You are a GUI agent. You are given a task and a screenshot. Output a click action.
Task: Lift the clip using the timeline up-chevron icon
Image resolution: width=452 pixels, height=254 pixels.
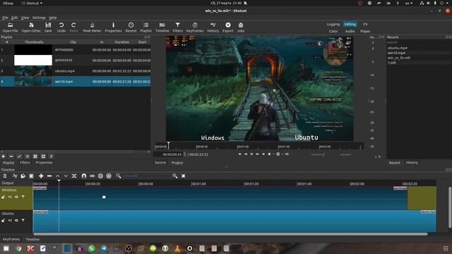coord(58,176)
